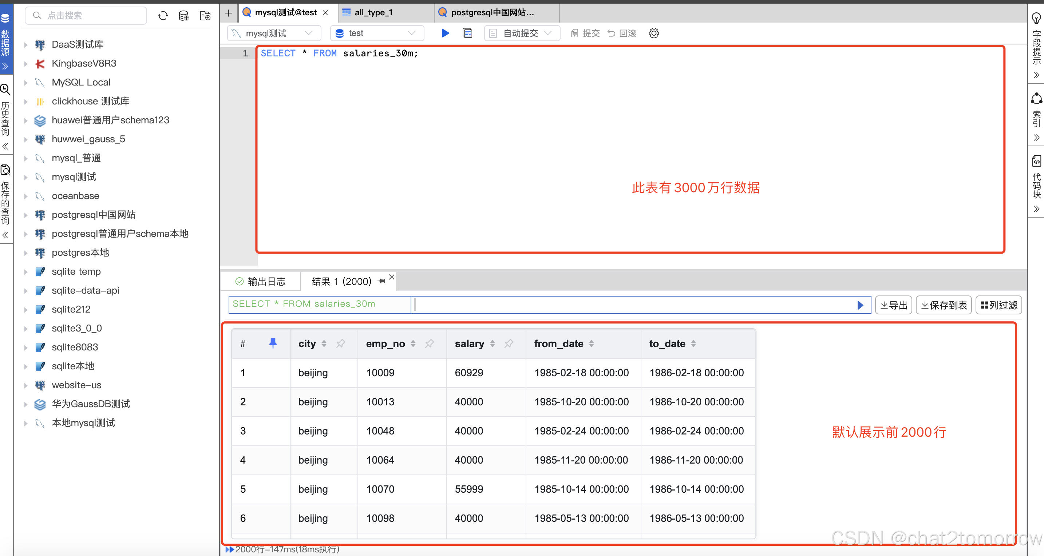Expand the mysql测试 connection tree node

[x=26, y=177]
